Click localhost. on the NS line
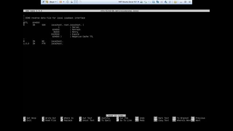The width and height of the screenshot is (233, 131). click(57, 41)
